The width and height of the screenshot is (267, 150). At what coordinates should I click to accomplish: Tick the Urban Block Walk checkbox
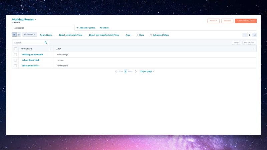[x=15, y=60]
